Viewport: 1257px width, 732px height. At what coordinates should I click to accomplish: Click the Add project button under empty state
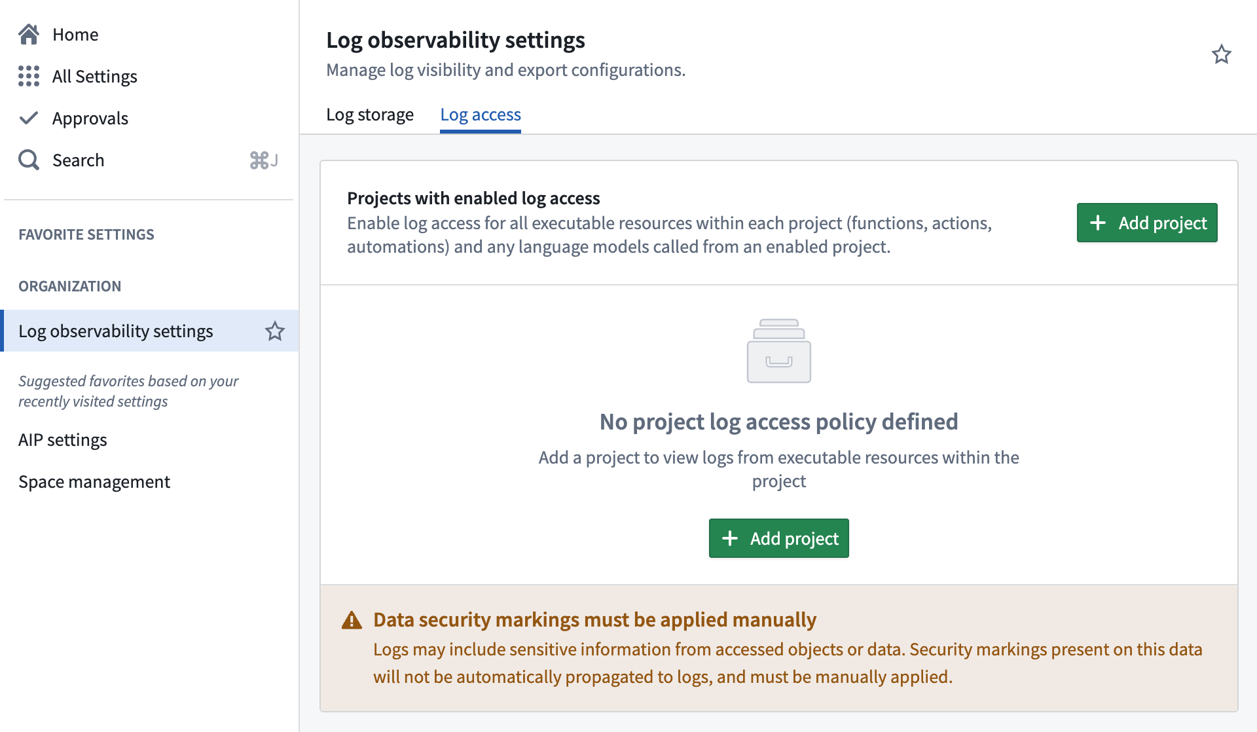coord(779,538)
